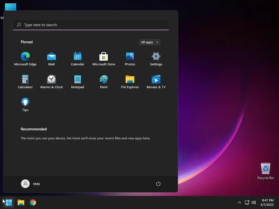This screenshot has width=279, height=209.
Task: Open File Explorer in the pinned grid
Action: 130,82
